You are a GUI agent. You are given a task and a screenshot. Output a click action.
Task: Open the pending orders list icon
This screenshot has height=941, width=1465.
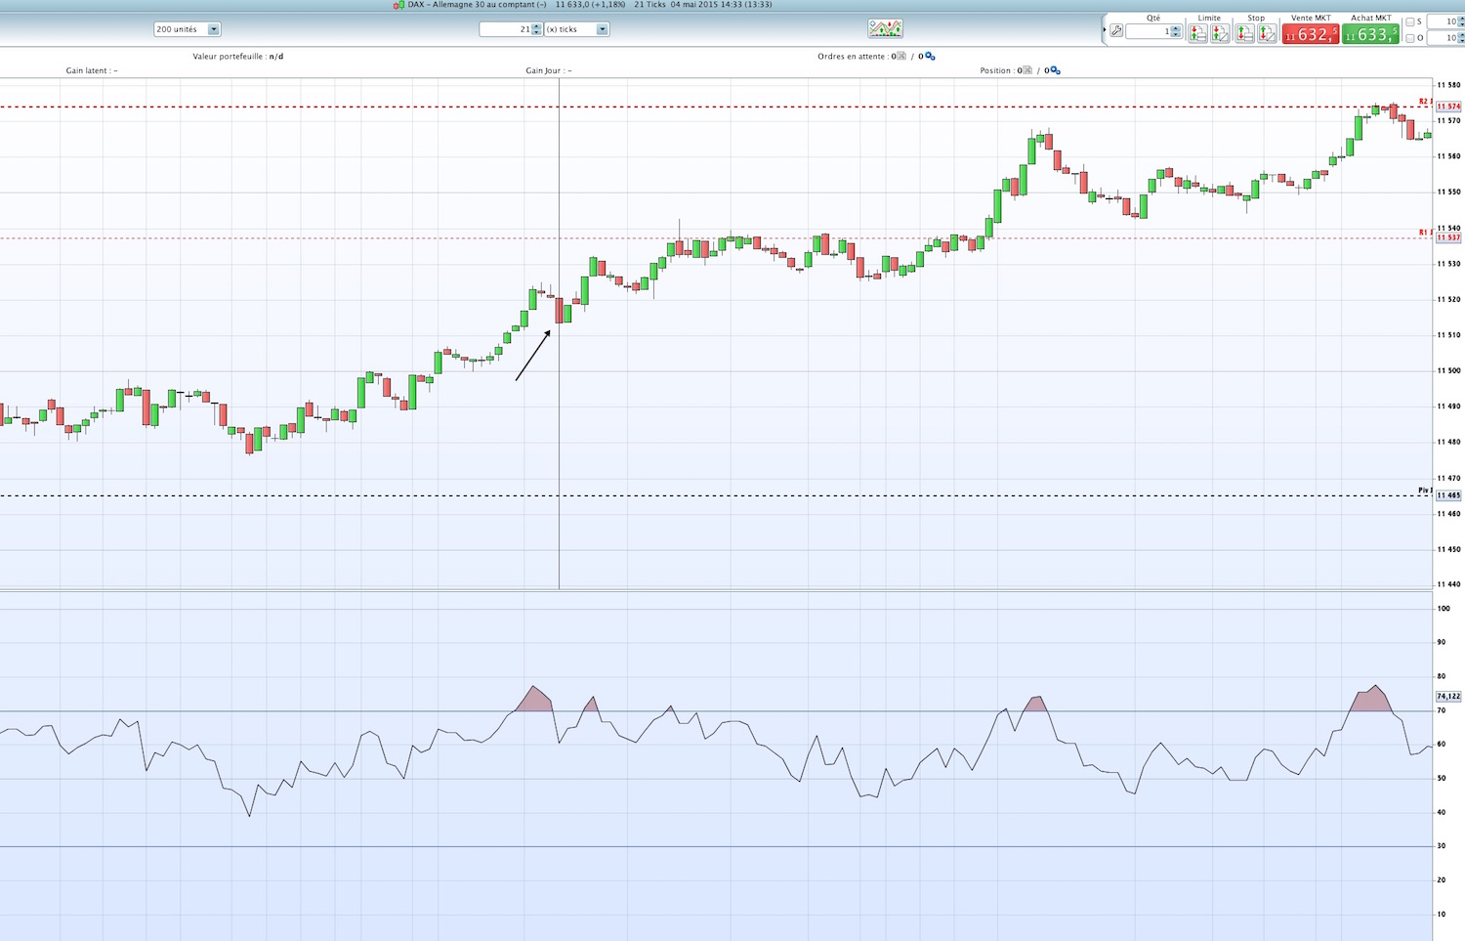click(x=901, y=57)
